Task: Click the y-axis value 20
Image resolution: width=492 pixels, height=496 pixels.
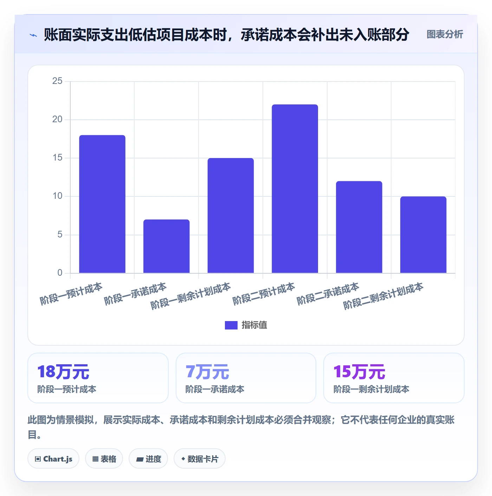Action: coord(57,119)
